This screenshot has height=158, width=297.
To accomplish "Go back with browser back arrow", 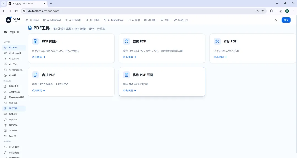I will click(x=4, y=11).
